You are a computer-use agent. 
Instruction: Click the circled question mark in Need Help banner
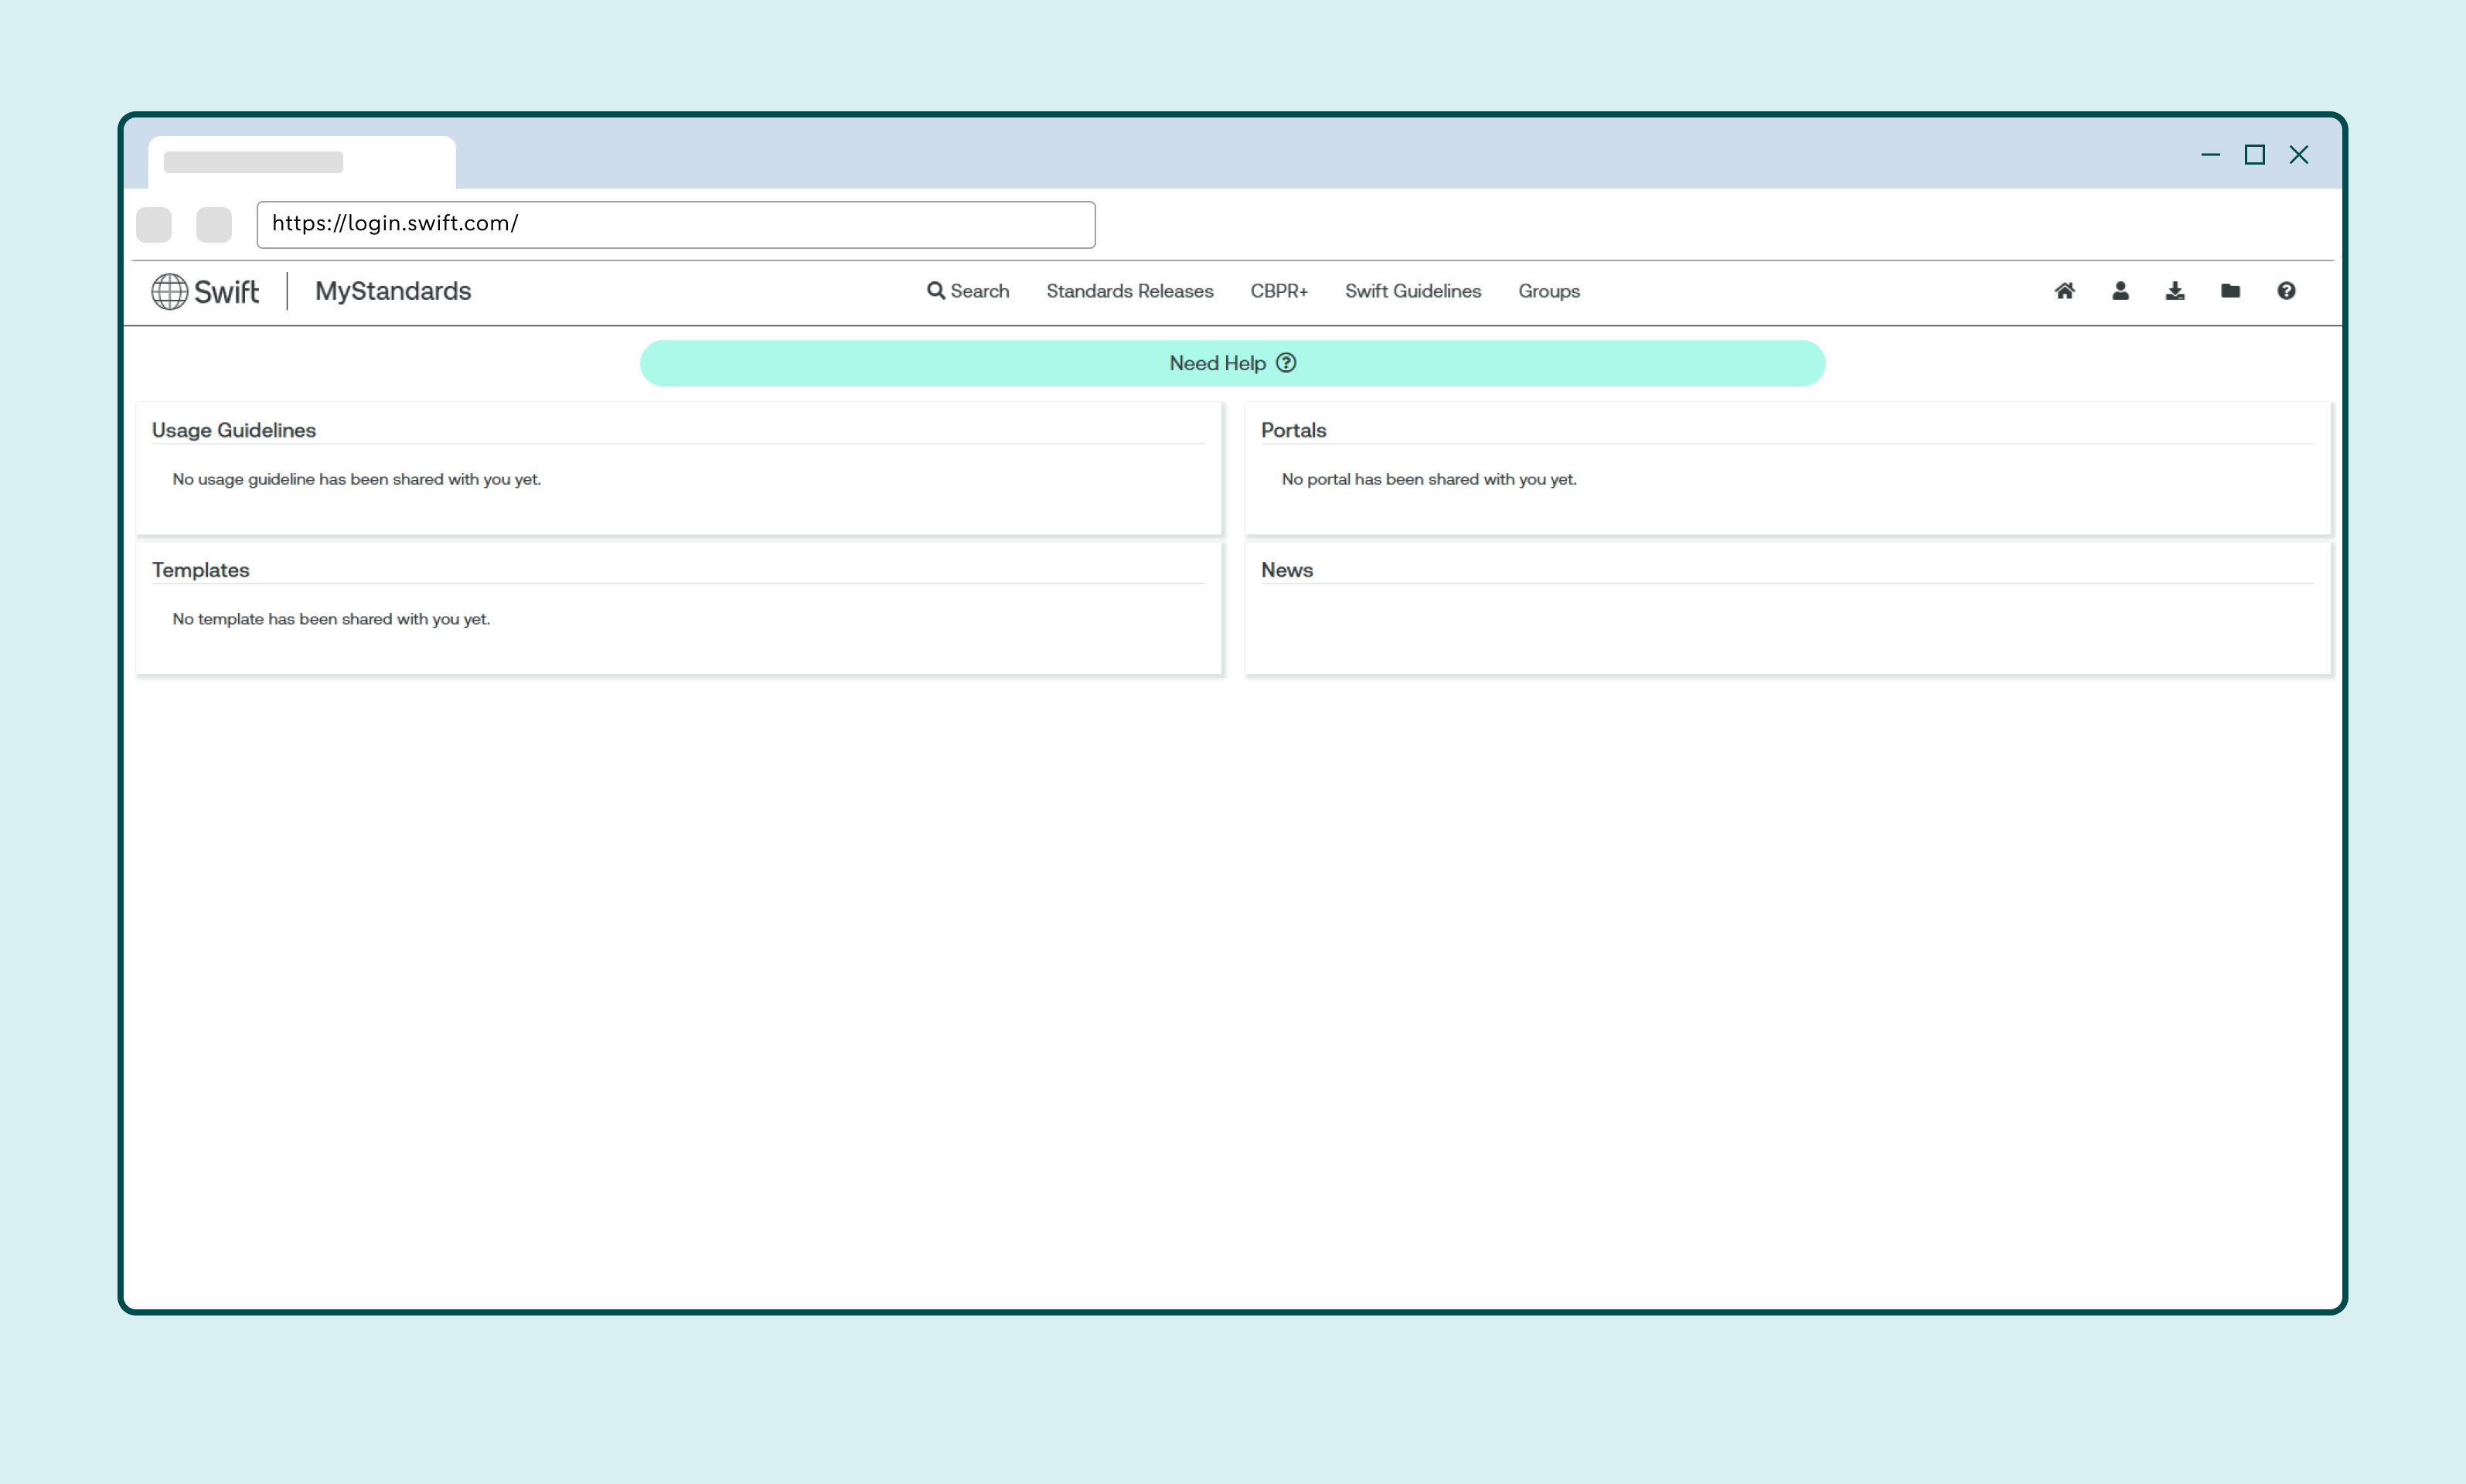[x=1286, y=363]
